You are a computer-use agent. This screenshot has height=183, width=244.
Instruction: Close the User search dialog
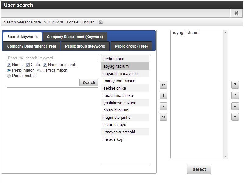pos(236,13)
